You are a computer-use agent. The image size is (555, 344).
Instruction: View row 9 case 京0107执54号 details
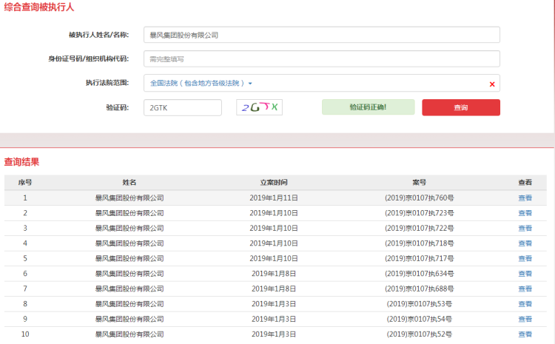(x=525, y=320)
